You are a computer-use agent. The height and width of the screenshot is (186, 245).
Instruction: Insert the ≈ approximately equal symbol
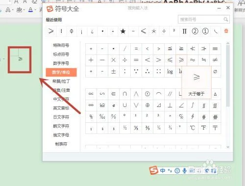pyautogui.click(x=193, y=60)
